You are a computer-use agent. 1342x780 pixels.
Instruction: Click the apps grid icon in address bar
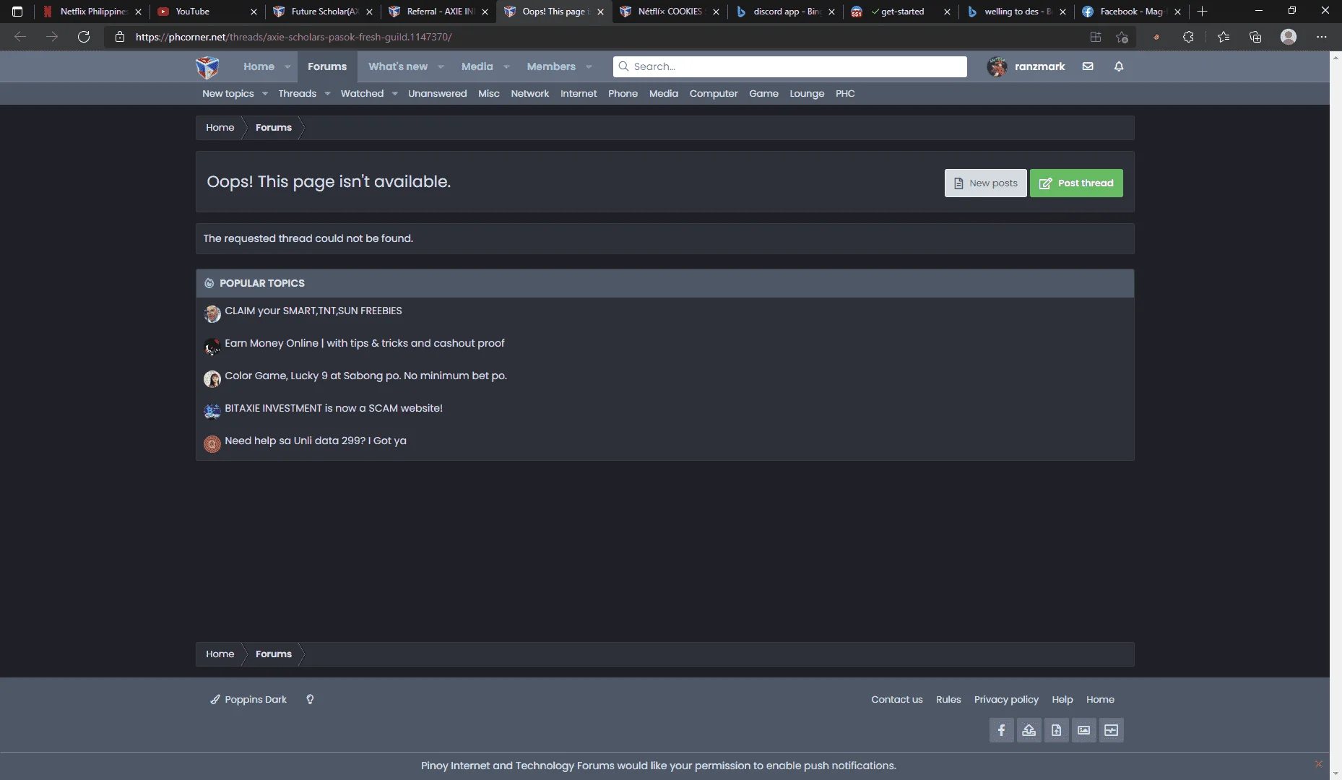click(1096, 37)
